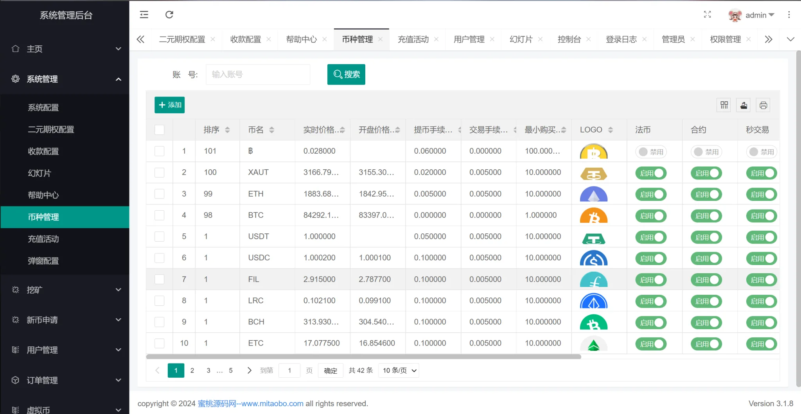Enter fullscreen mode via the expand icon
Image resolution: width=801 pixels, height=414 pixels.
[x=707, y=15]
